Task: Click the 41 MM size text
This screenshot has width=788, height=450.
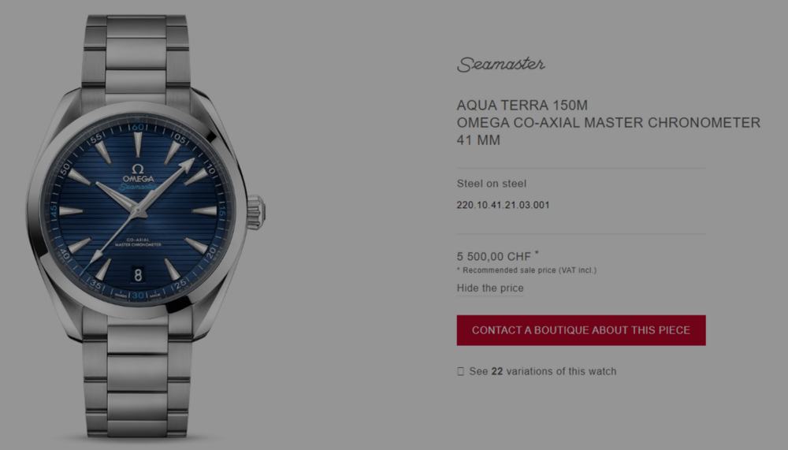Action: point(478,140)
